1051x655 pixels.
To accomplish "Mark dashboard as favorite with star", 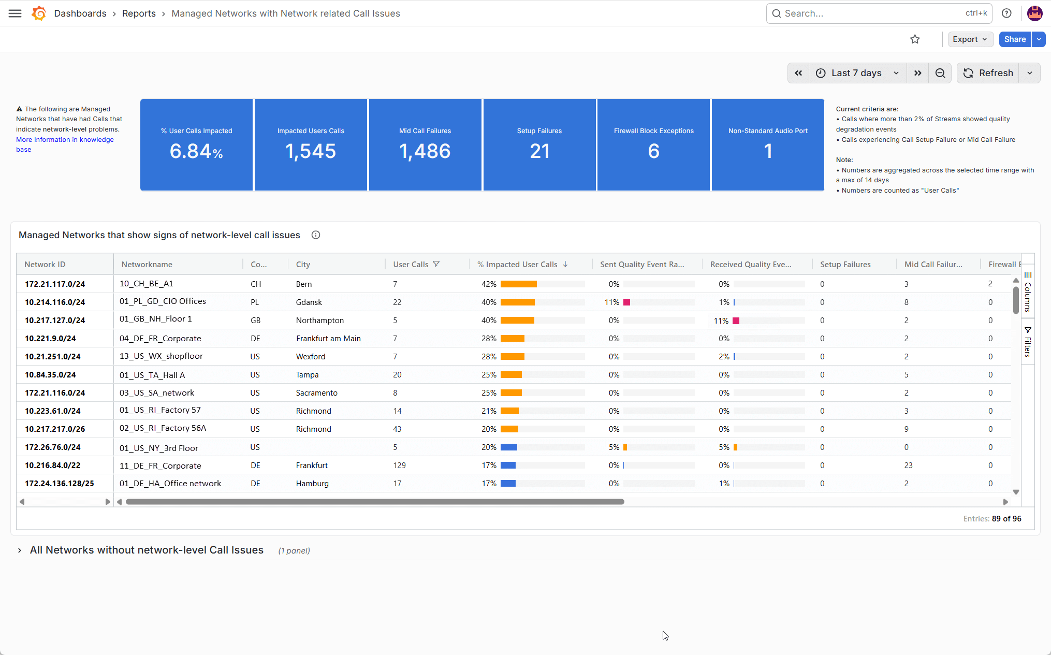I will [915, 39].
